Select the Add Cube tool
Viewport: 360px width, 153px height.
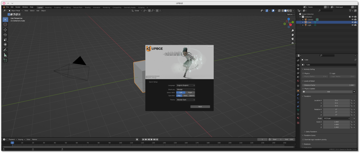[x=5, y=60]
